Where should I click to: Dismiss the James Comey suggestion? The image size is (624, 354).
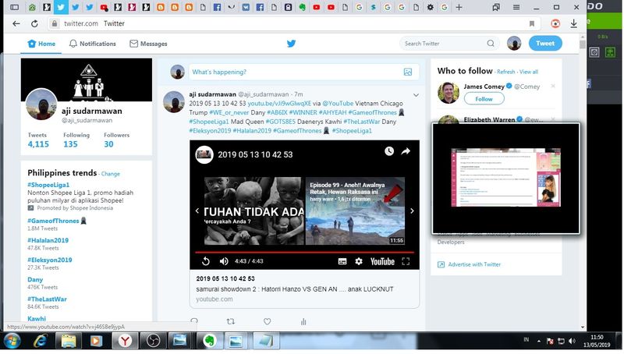(553, 86)
